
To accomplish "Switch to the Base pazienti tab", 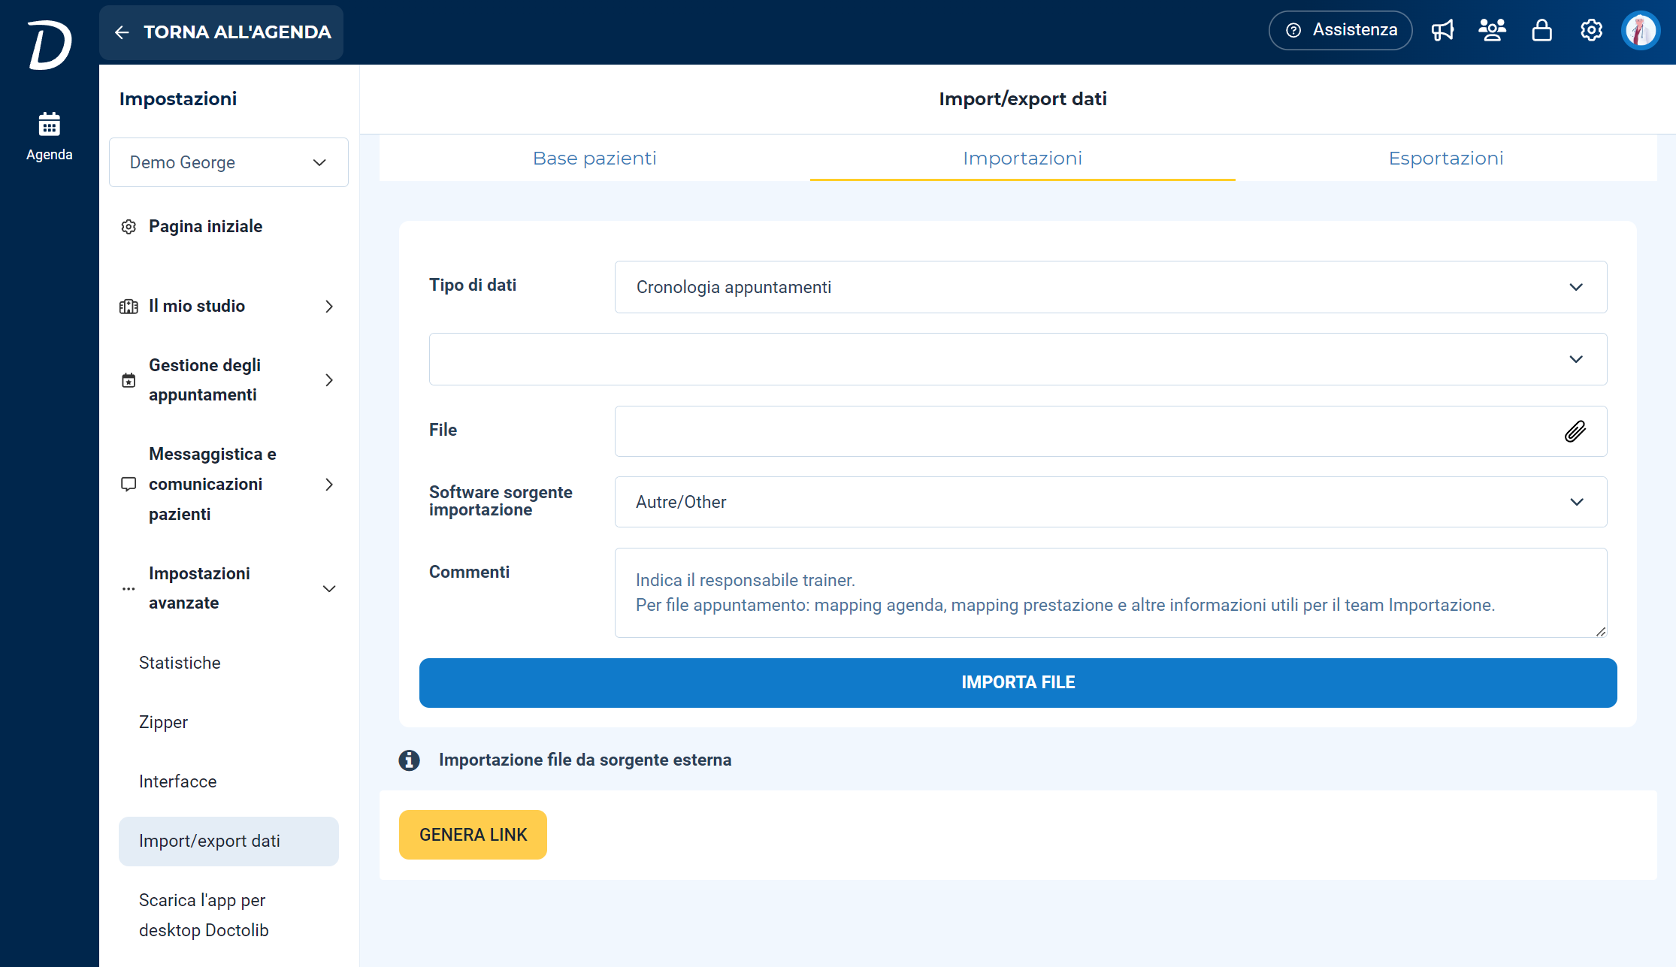I will [594, 158].
